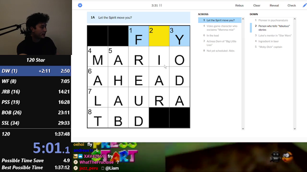Click the DW (1) split row
The height and width of the screenshot is (172, 307).
pyautogui.click(x=35, y=71)
